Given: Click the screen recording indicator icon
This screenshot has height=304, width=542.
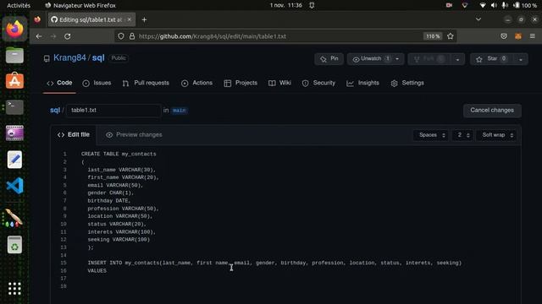Looking at the screenshot, I should [449, 5].
